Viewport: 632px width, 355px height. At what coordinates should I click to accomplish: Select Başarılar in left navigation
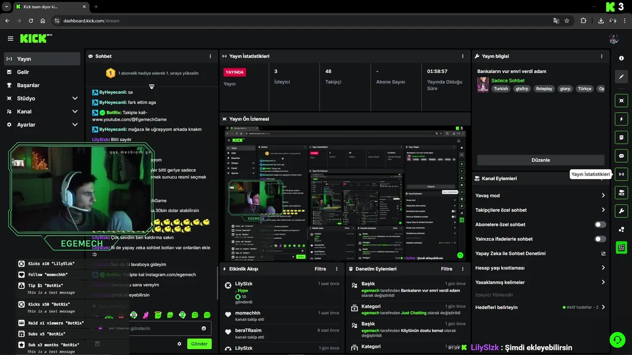click(42, 85)
